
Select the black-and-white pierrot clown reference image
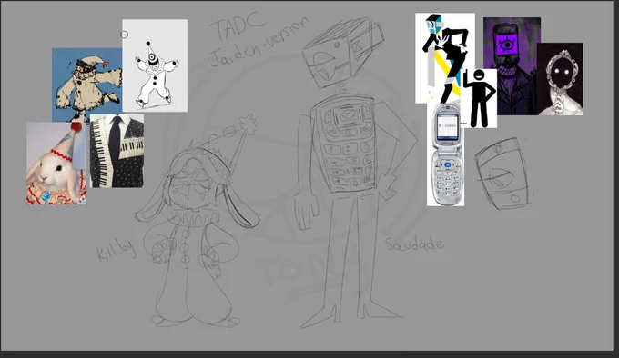[x=155, y=65]
